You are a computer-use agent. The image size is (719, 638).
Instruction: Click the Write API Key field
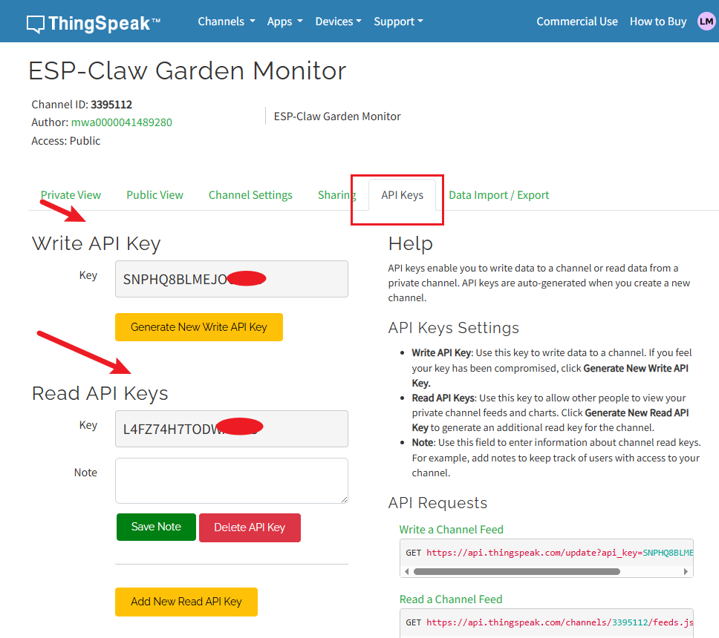[232, 279]
